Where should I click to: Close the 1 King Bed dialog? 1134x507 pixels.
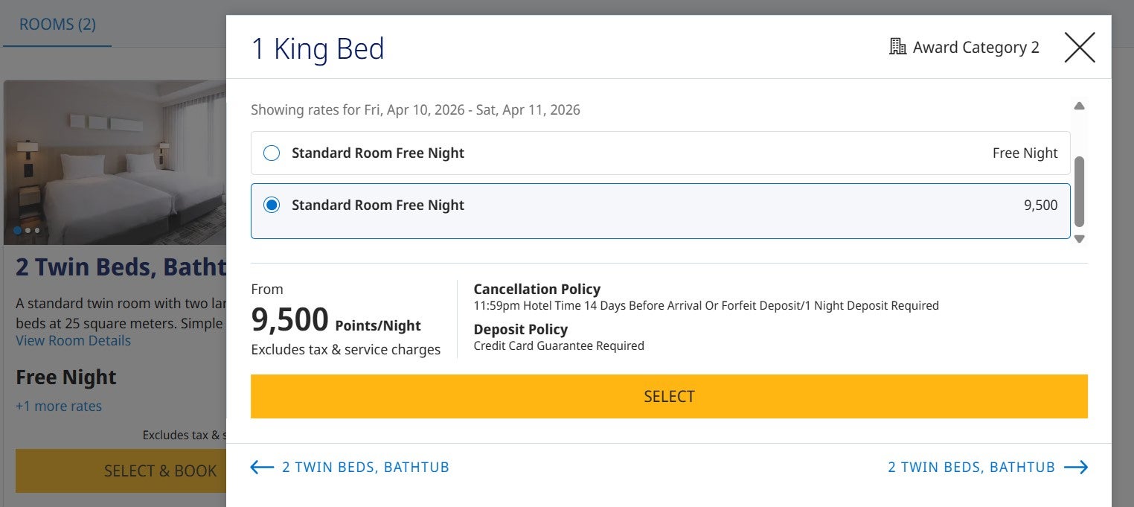tap(1080, 48)
